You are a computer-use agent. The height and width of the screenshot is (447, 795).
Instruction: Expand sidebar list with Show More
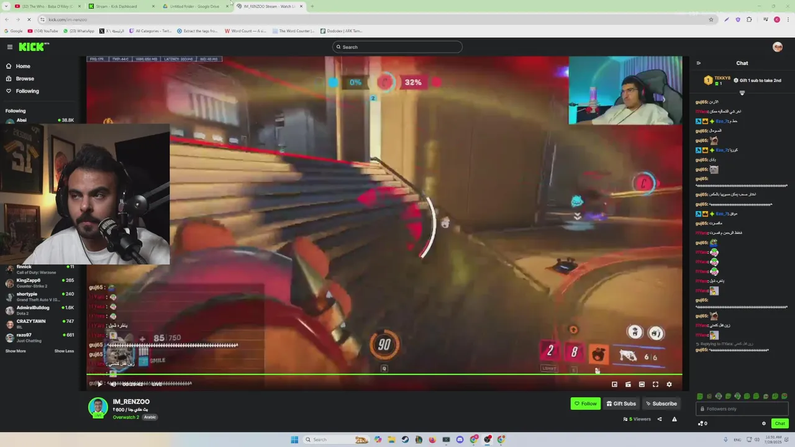(16, 351)
